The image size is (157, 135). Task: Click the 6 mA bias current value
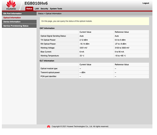tap(82, 52)
